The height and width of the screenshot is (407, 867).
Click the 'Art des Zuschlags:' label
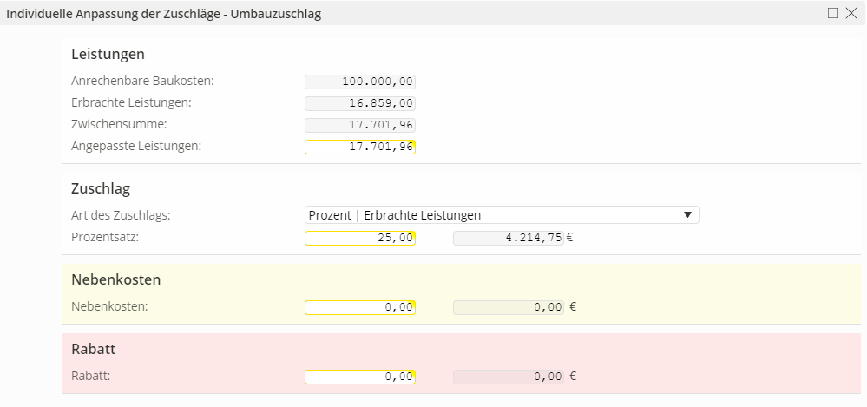click(121, 215)
